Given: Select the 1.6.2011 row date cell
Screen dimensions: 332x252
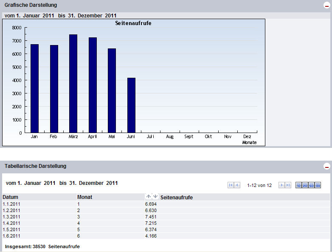Looking at the screenshot, I should pyautogui.click(x=11, y=236).
